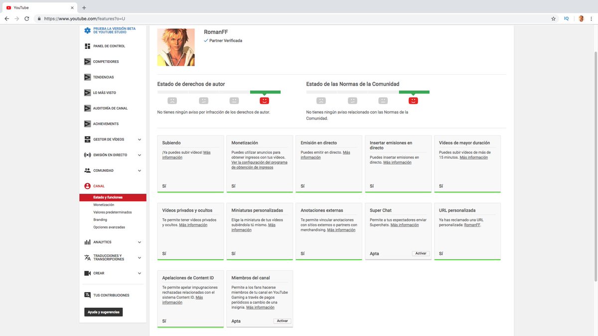Viewport: 598px width, 336px height.
Task: Click the Comunidad people icon
Action: click(x=88, y=170)
